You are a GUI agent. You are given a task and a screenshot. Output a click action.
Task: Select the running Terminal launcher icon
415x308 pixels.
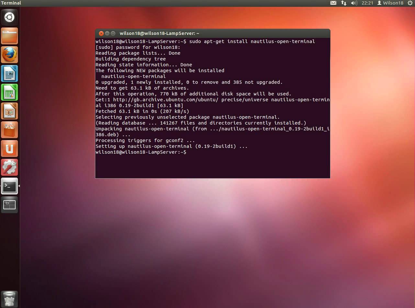click(9, 186)
